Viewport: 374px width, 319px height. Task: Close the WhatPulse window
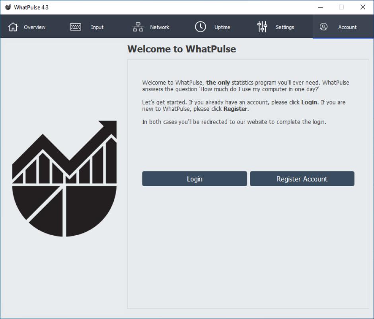(x=362, y=7)
